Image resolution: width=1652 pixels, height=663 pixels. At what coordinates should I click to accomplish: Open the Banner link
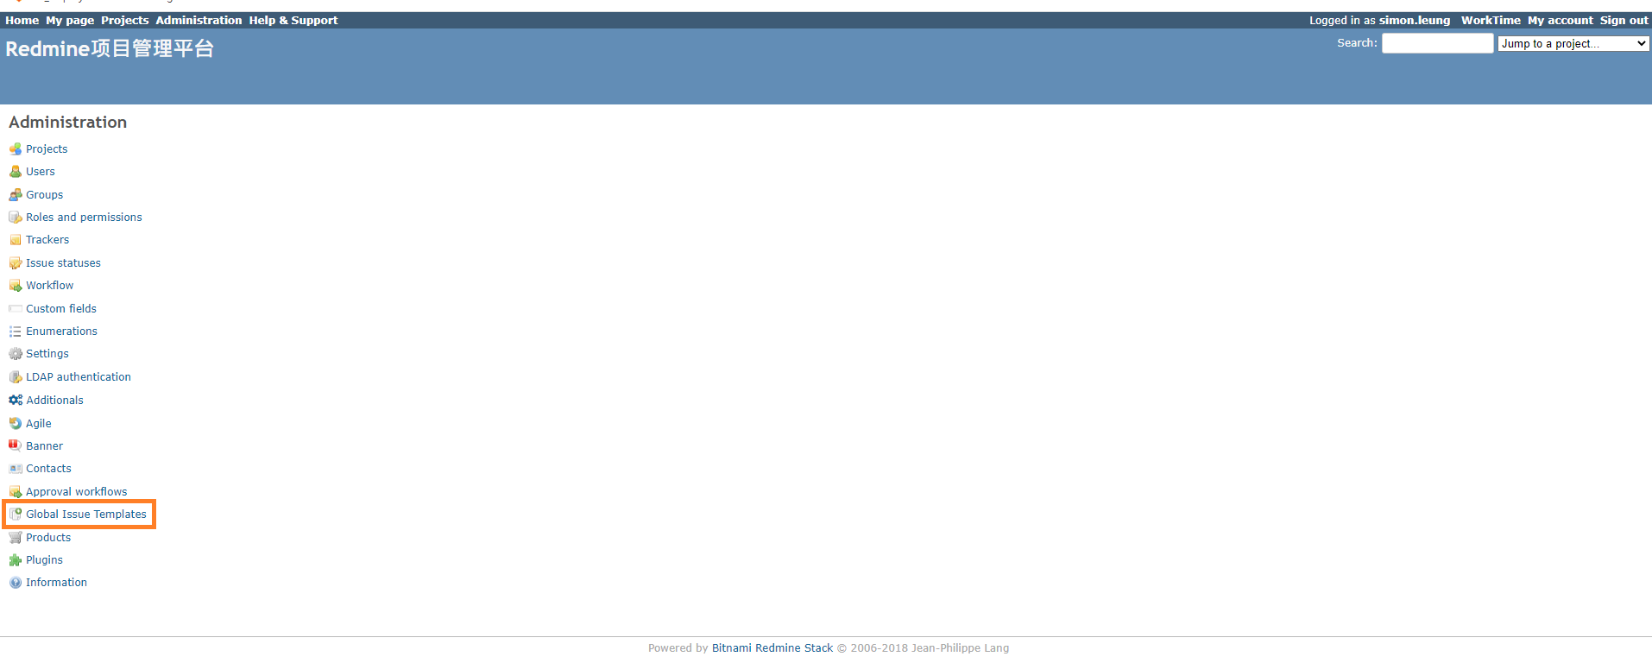pos(45,446)
